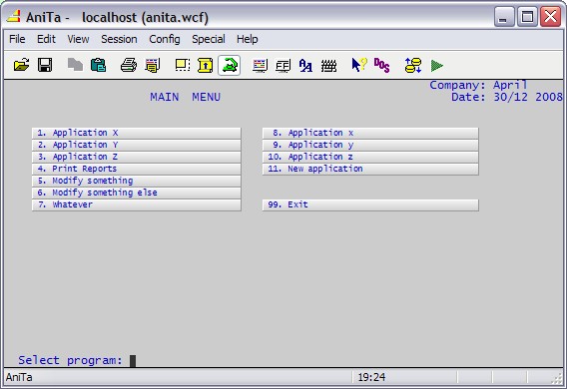Image resolution: width=567 pixels, height=389 pixels.
Task: Select 3. Application Z
Action: coord(137,157)
